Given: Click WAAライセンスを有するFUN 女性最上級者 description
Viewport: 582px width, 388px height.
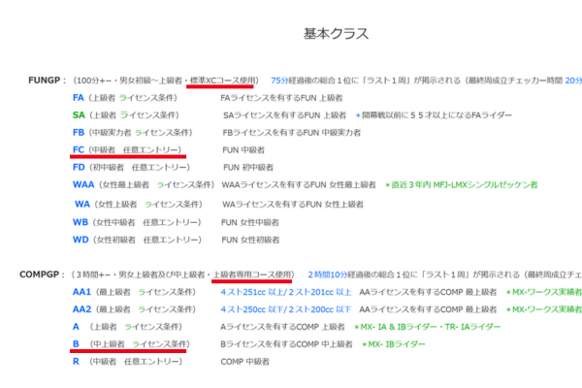Looking at the screenshot, I should point(299,184).
